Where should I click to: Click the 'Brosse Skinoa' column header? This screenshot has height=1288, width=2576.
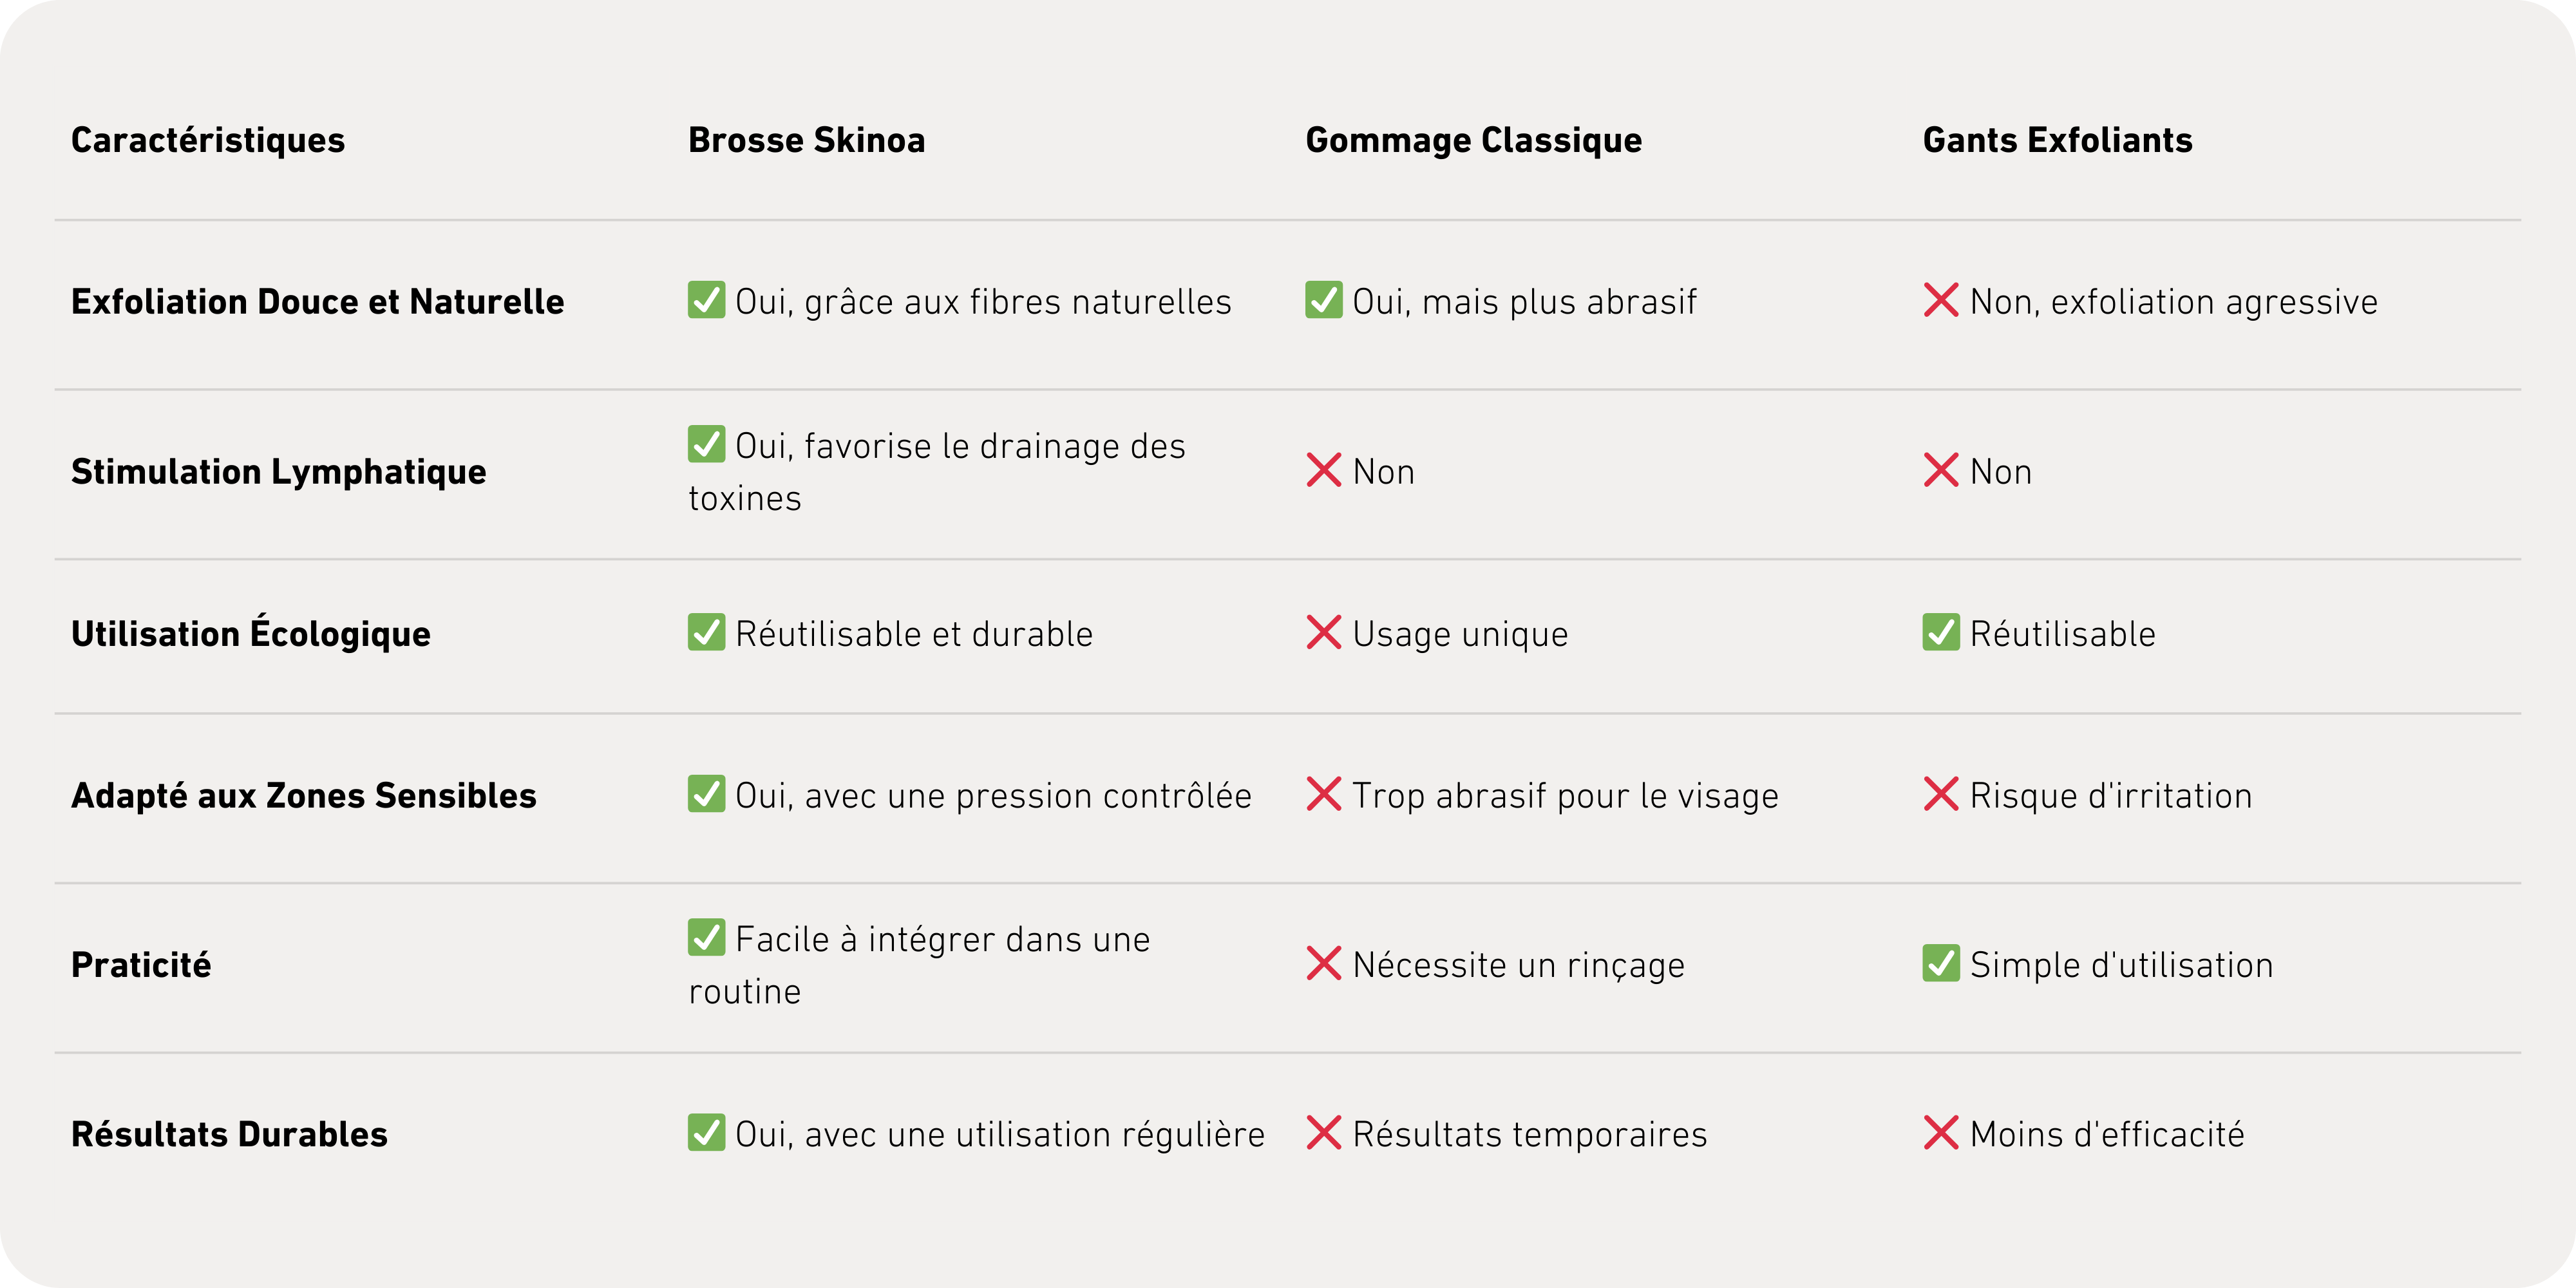coord(807,140)
